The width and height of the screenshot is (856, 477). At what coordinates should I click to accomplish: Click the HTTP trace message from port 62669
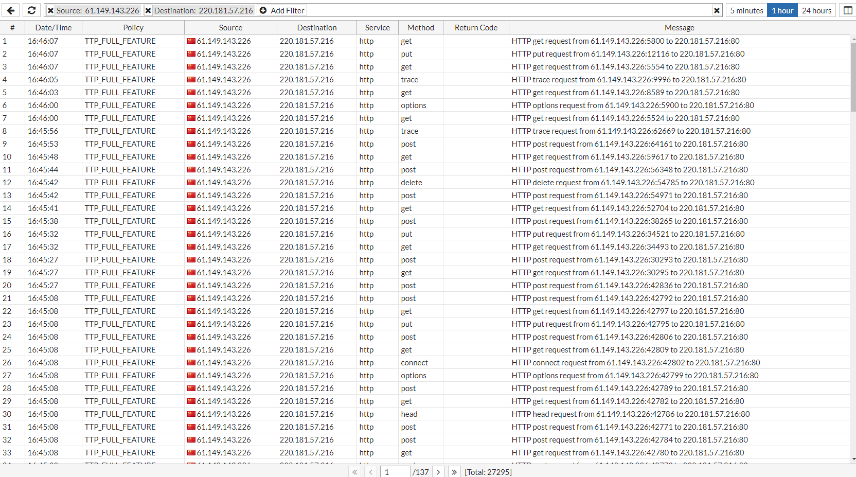[631, 131]
